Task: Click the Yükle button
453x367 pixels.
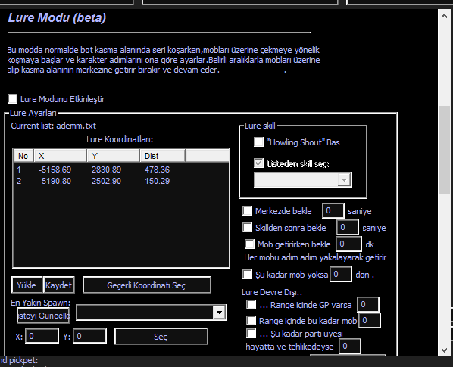Action: [27, 285]
